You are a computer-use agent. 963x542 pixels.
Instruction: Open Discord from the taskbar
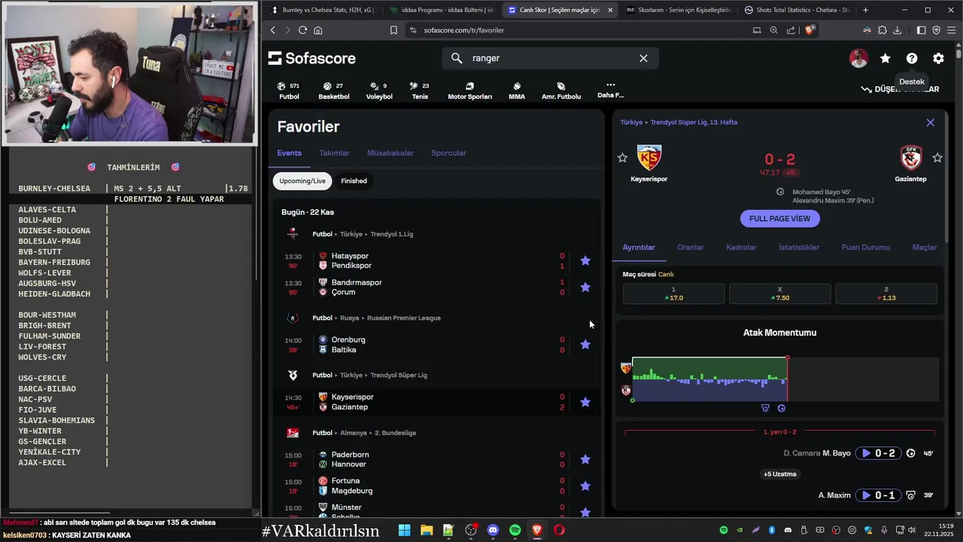[493, 530]
